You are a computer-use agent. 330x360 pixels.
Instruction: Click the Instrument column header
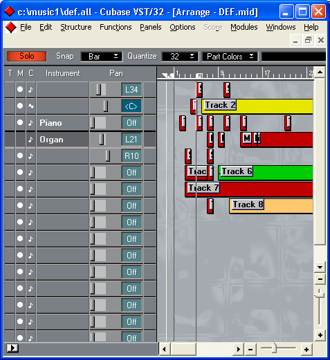pos(62,73)
